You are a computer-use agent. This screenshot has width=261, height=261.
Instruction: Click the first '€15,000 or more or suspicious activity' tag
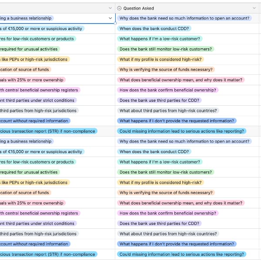[42, 29]
